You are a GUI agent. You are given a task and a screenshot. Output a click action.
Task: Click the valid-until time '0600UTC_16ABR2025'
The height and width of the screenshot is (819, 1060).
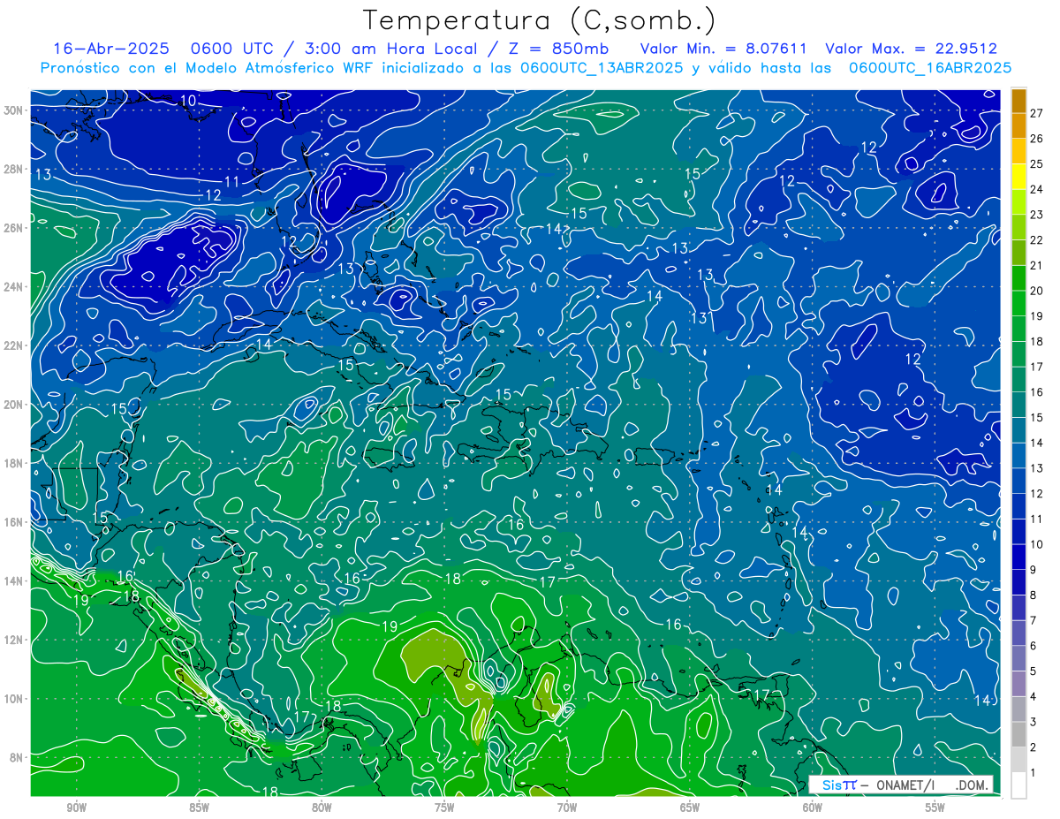click(x=930, y=68)
